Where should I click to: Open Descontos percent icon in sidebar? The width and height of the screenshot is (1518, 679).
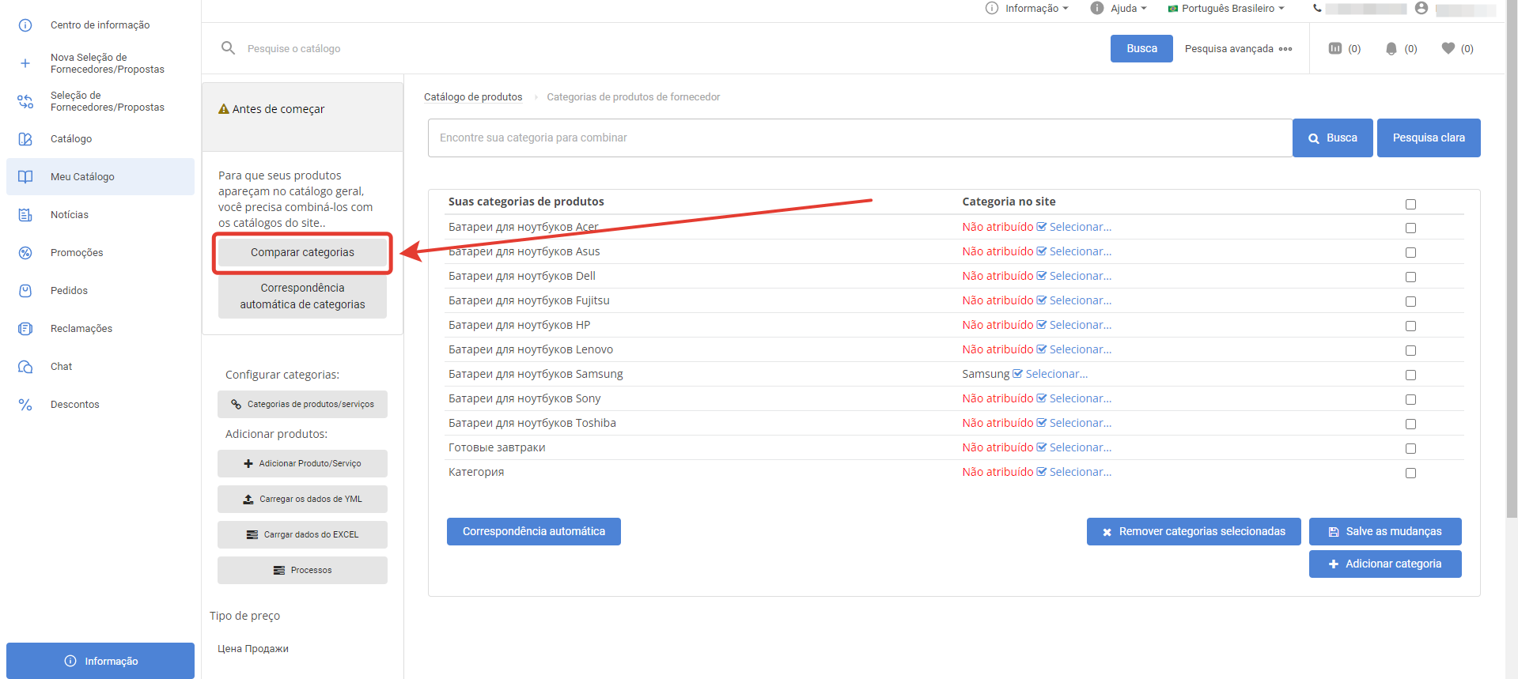pyautogui.click(x=25, y=405)
